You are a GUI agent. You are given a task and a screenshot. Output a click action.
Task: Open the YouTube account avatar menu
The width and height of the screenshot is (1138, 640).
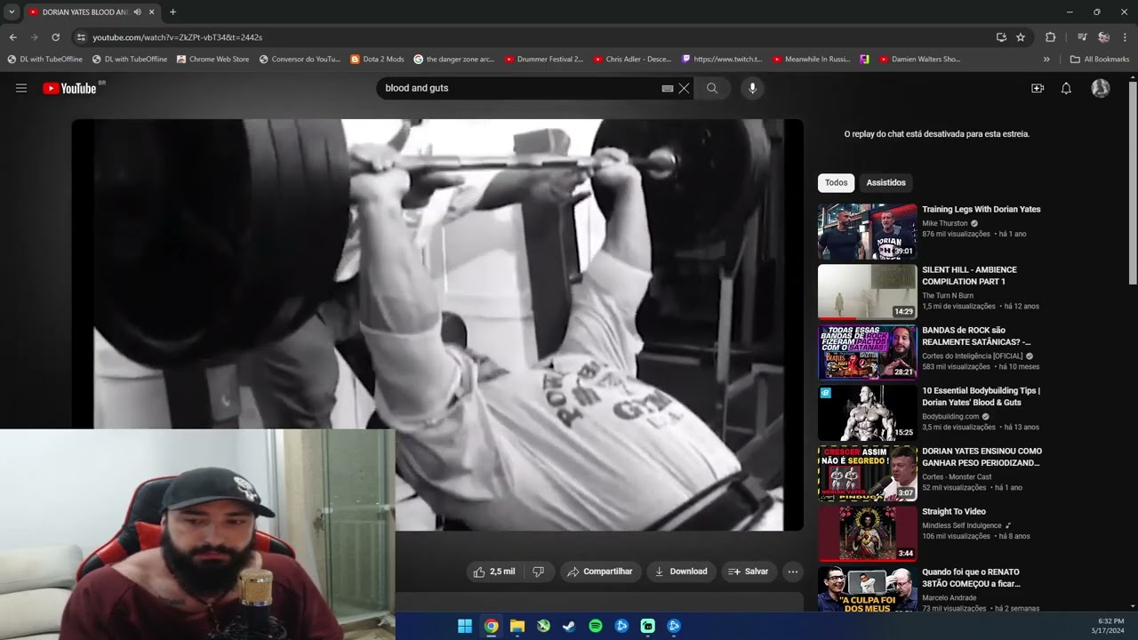pos(1101,88)
